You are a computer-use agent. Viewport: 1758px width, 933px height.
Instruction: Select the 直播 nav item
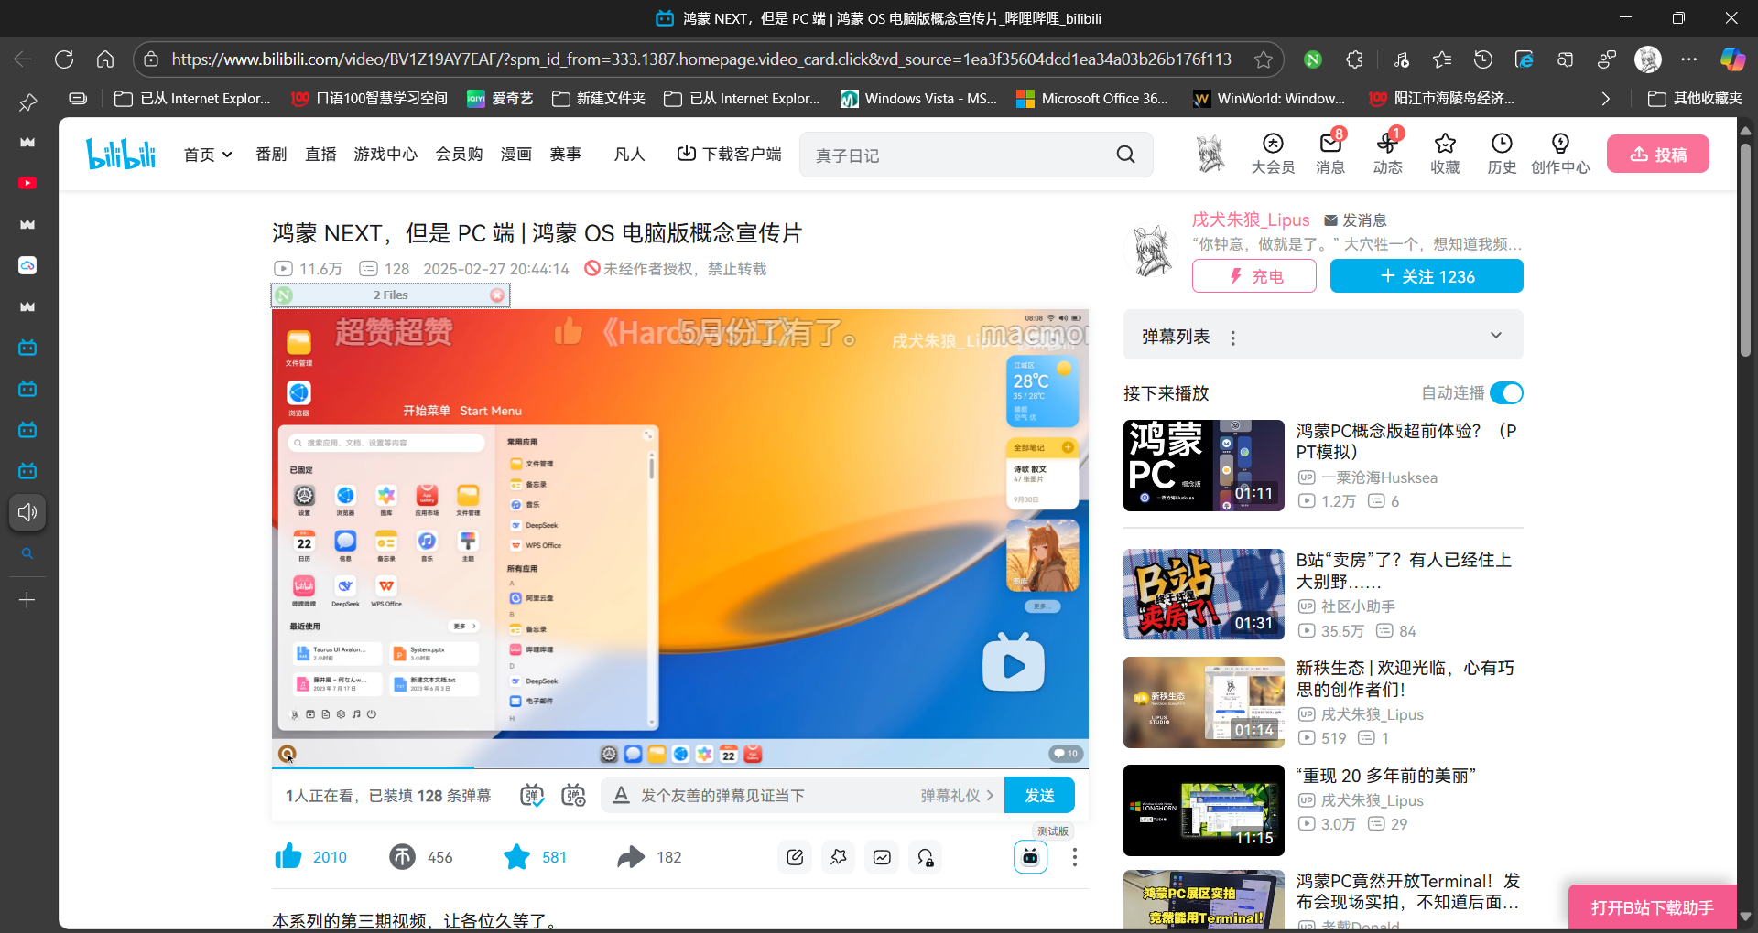coord(320,154)
